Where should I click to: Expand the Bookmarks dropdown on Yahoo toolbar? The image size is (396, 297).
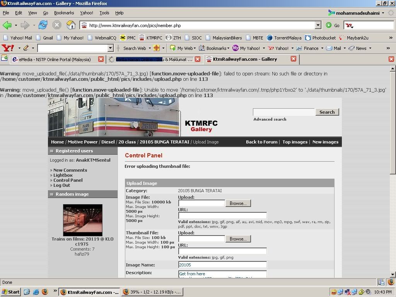[x=228, y=48]
